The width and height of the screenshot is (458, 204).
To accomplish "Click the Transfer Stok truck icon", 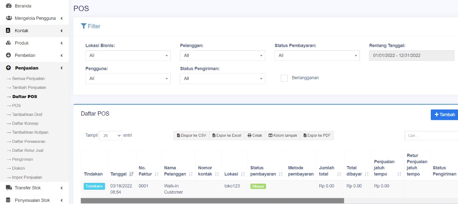I will [x=9, y=188].
